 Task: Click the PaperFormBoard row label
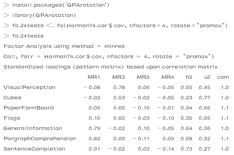point(29,108)
